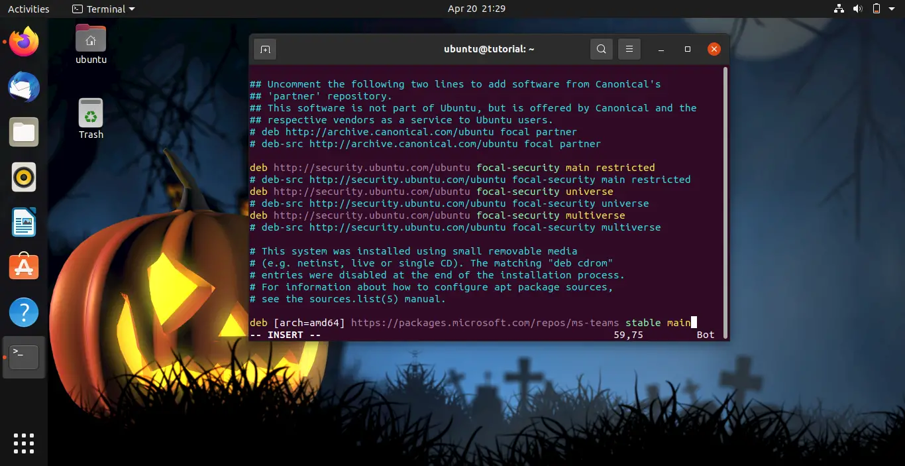Click the network status icon in top bar

pyautogui.click(x=839, y=9)
